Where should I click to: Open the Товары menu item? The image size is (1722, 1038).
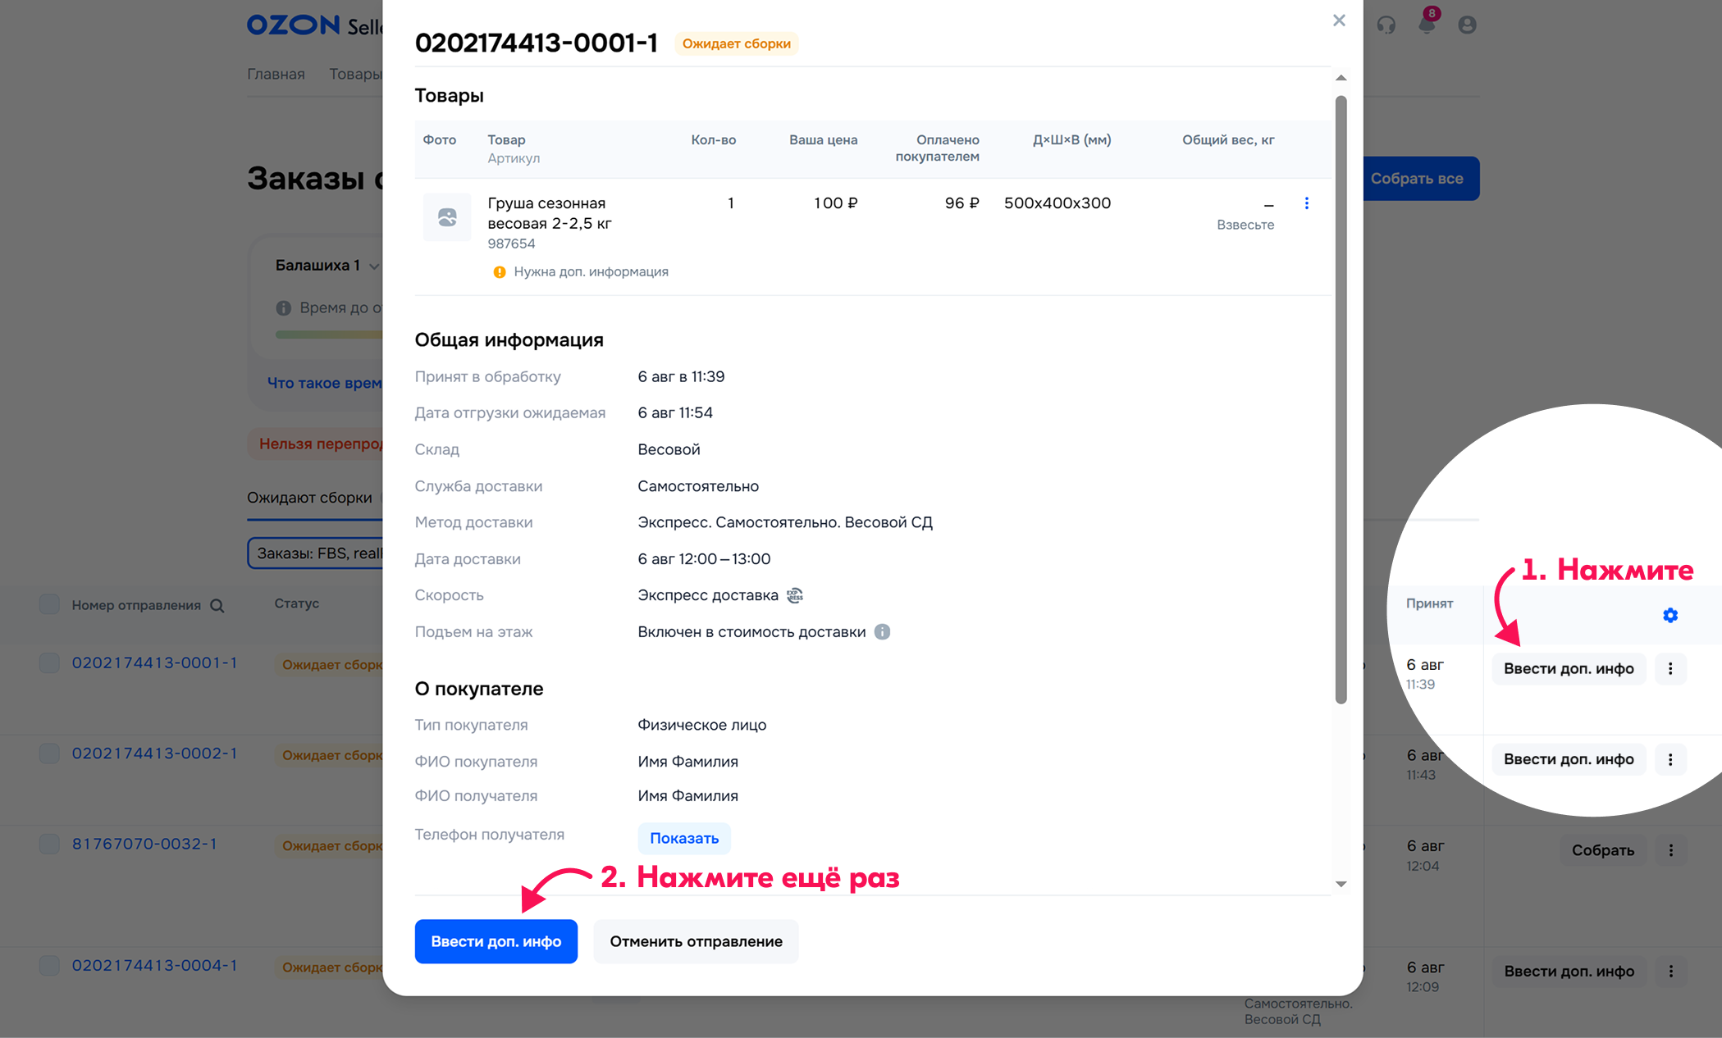tap(355, 74)
